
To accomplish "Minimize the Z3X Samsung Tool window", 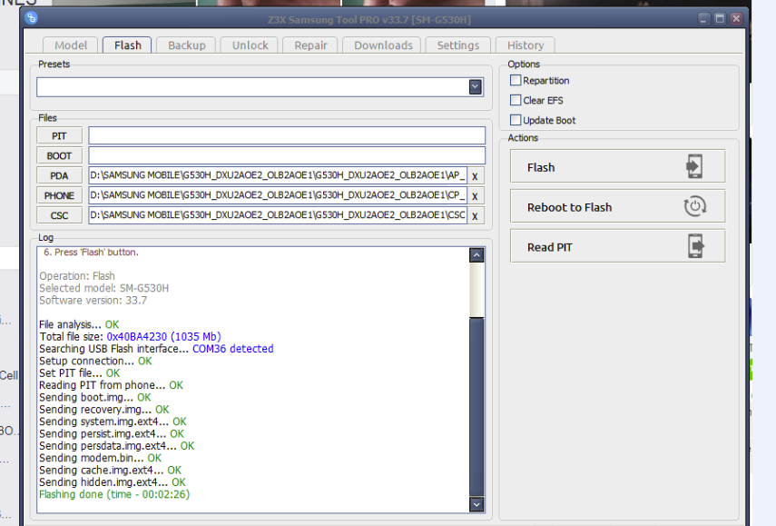I will [x=703, y=19].
